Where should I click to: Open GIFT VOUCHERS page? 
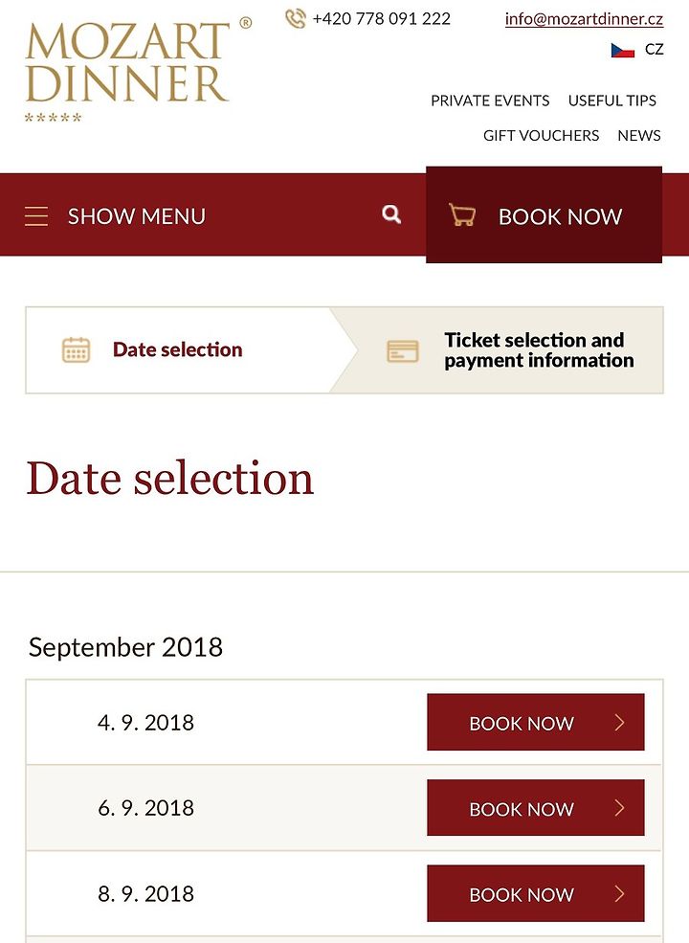541,135
